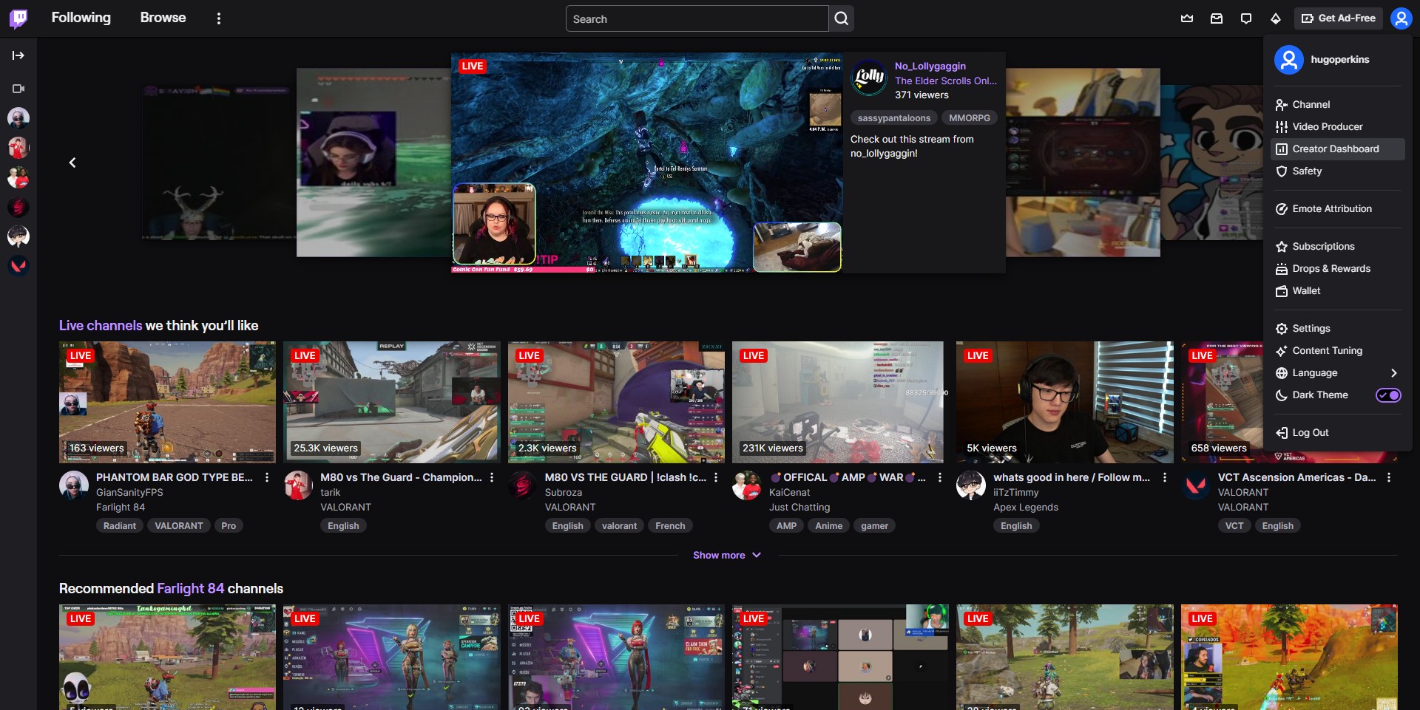Image resolution: width=1420 pixels, height=710 pixels.
Task: Go to previous carousel stream arrow
Action: point(72,163)
